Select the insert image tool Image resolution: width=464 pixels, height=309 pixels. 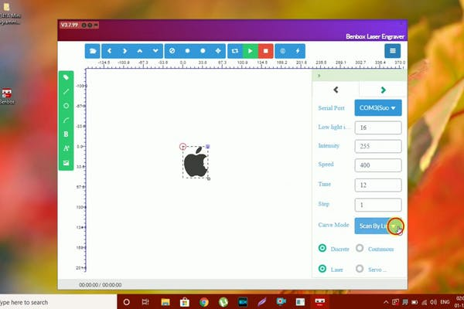(x=66, y=163)
